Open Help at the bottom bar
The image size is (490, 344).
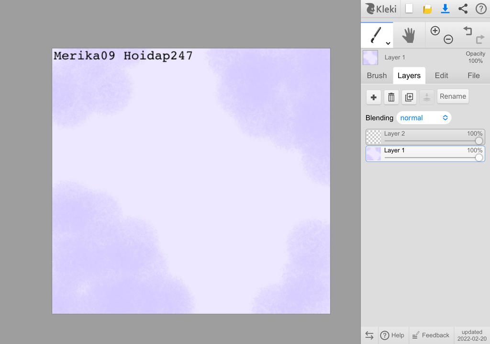point(392,335)
